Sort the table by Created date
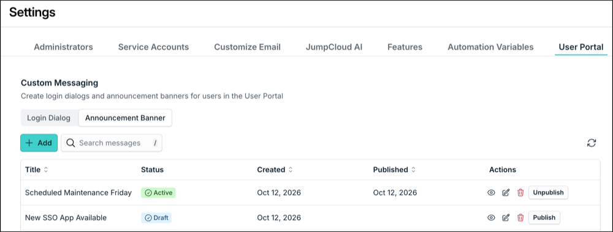The image size is (613, 232). (x=291, y=170)
